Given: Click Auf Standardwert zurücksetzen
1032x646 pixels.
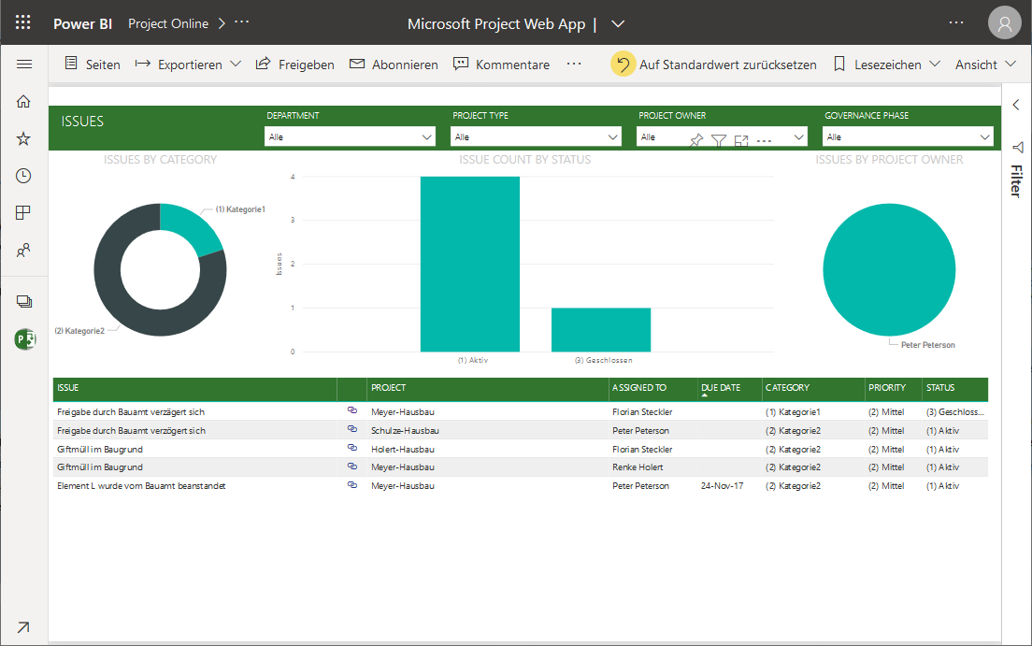Looking at the screenshot, I should tap(728, 65).
